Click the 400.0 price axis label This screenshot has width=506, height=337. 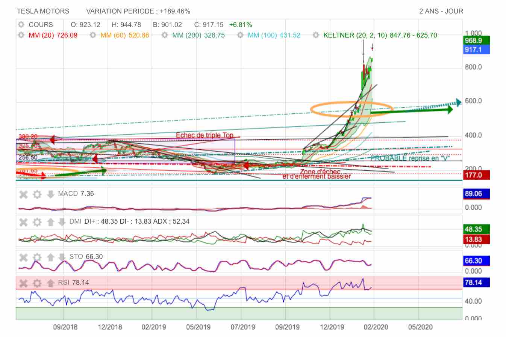473,135
